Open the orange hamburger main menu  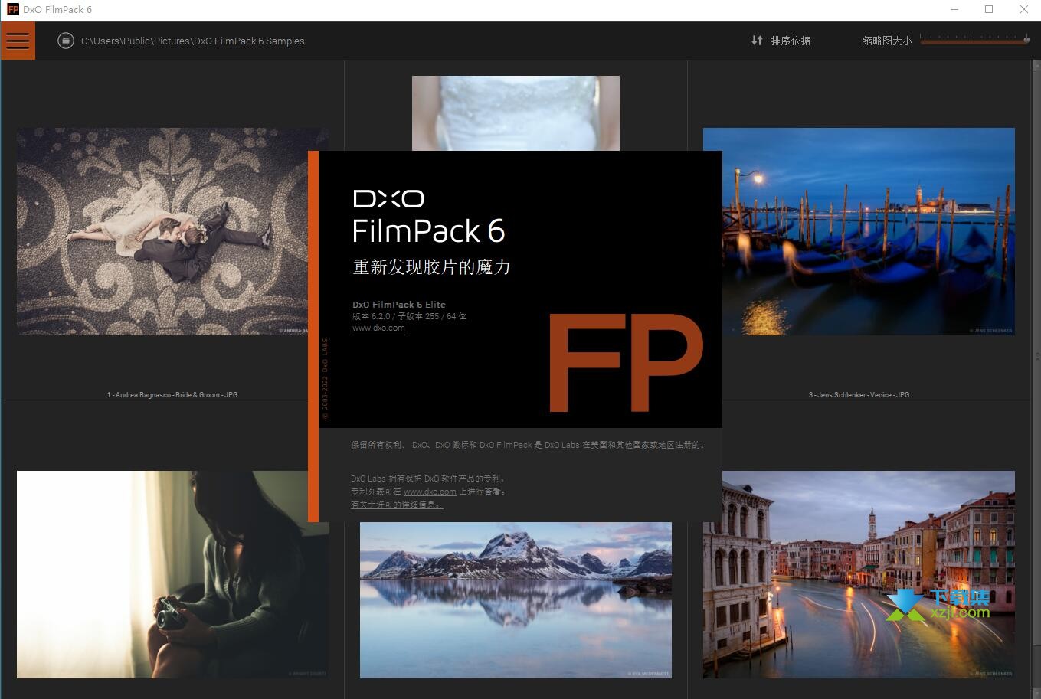(x=18, y=41)
